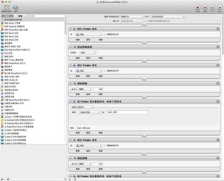Viewport: 224px width, 181px height.
Task: Run the workflow with the Run button
Action: click(x=220, y=7)
